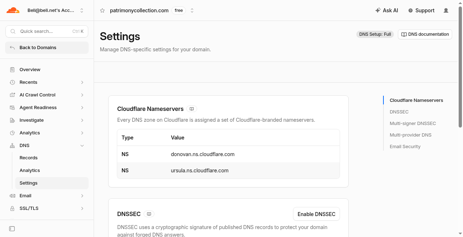Expand AI Crawl Control chevron
Viewport: 463px width, 237px height.
tap(82, 95)
